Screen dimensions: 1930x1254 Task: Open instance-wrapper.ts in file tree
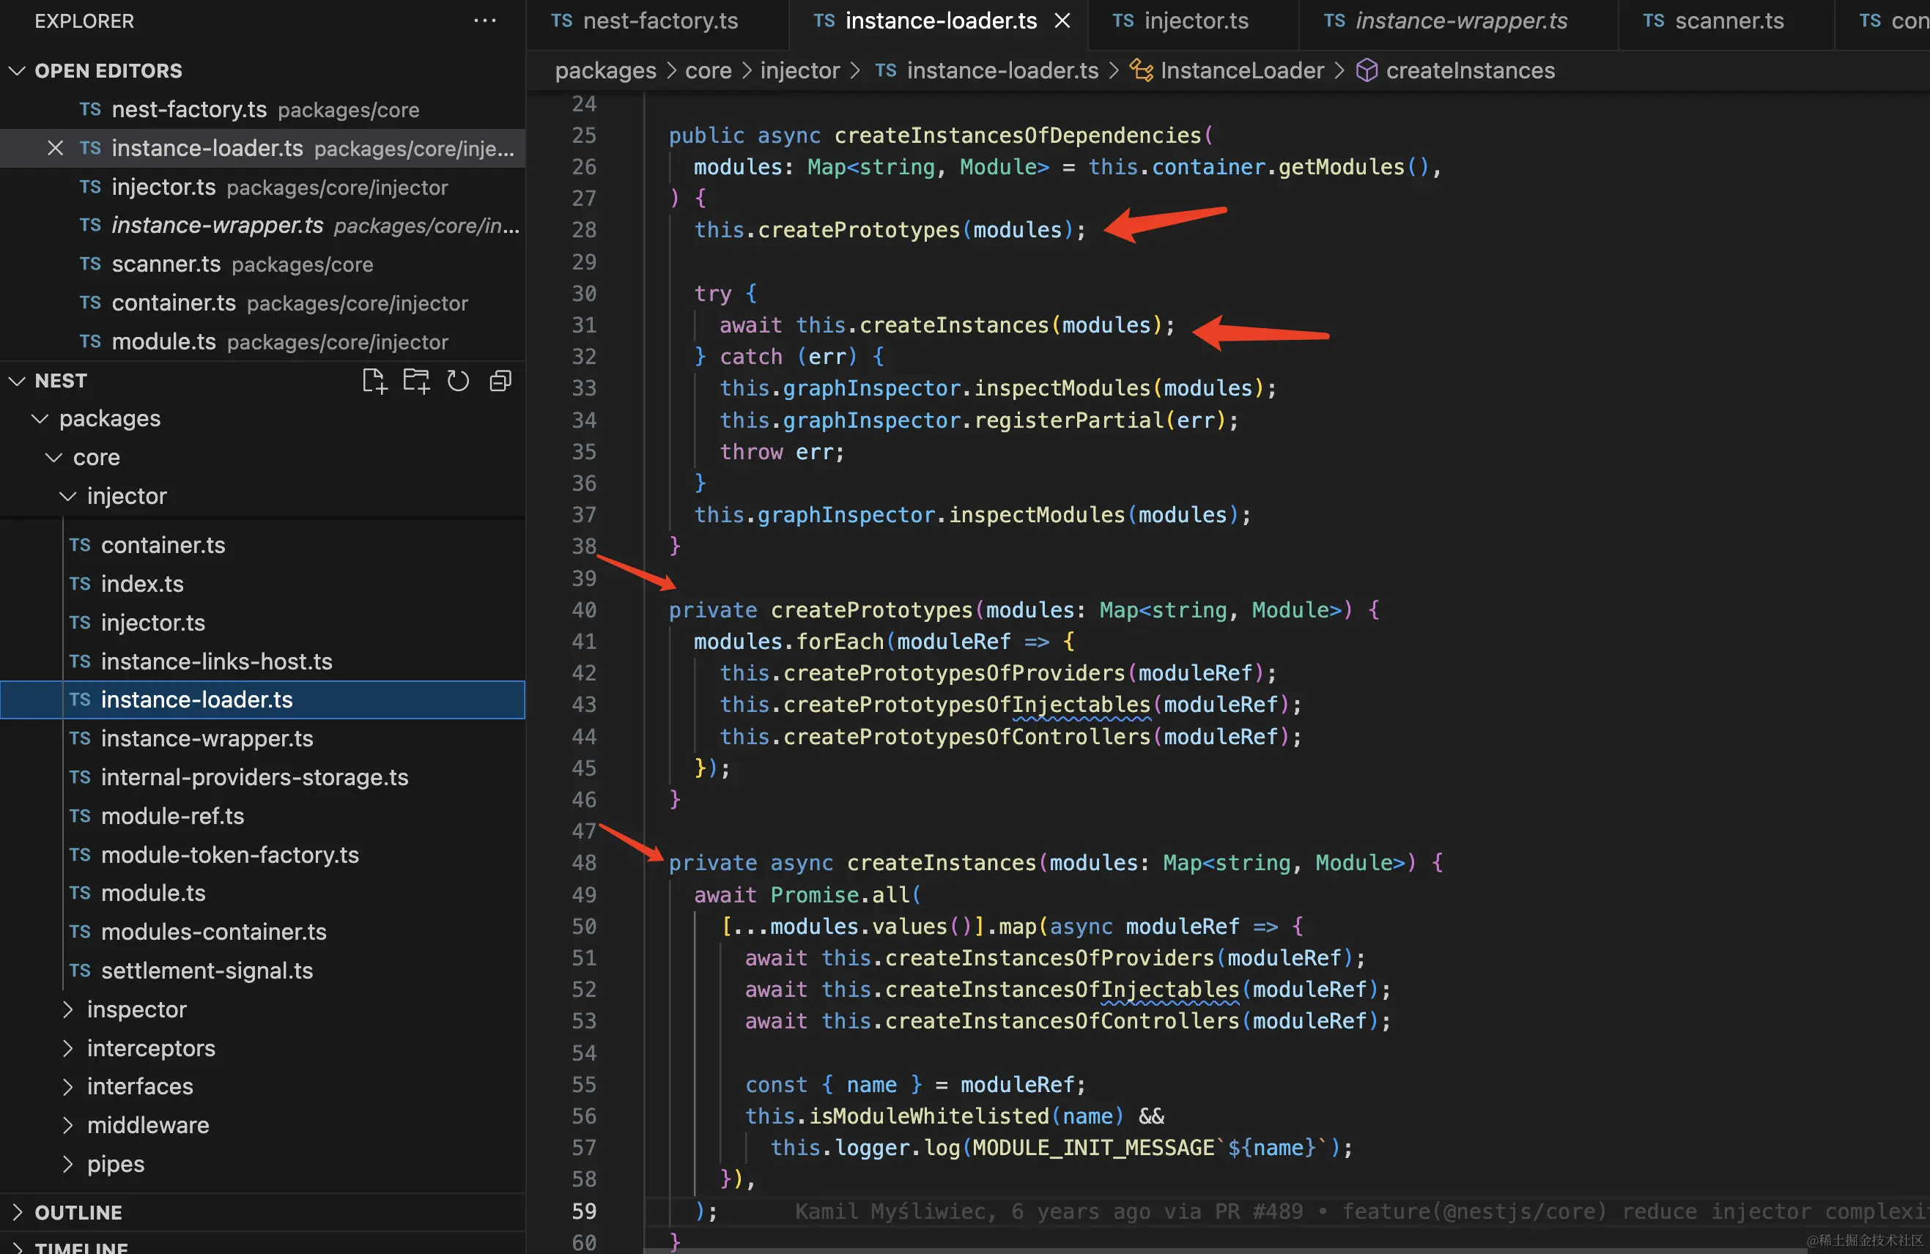[263, 738]
